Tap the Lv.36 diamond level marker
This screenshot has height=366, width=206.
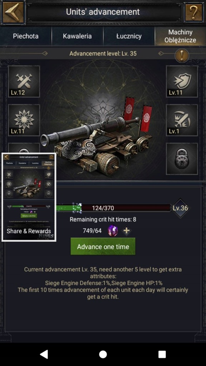click(x=180, y=208)
